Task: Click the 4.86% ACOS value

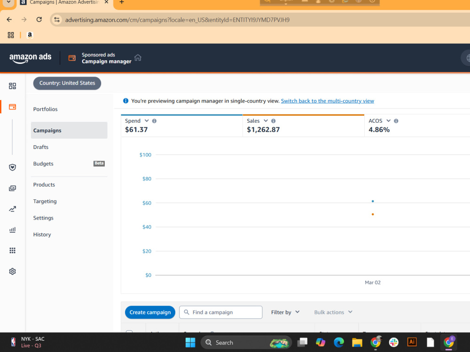Action: [379, 130]
